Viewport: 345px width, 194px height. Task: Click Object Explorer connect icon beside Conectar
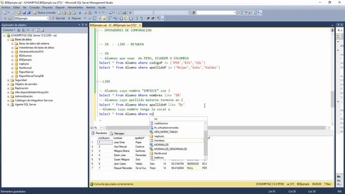point(19,30)
